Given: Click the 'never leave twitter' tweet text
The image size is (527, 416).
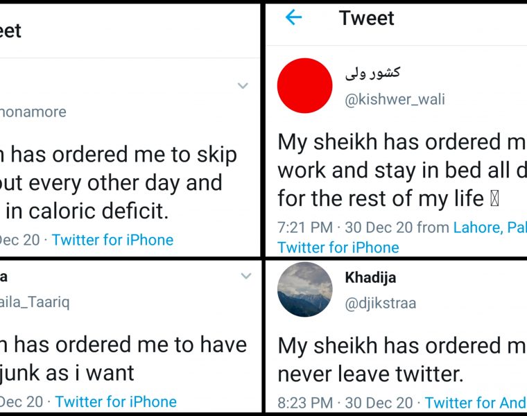Looking at the screenshot, I should (x=370, y=374).
